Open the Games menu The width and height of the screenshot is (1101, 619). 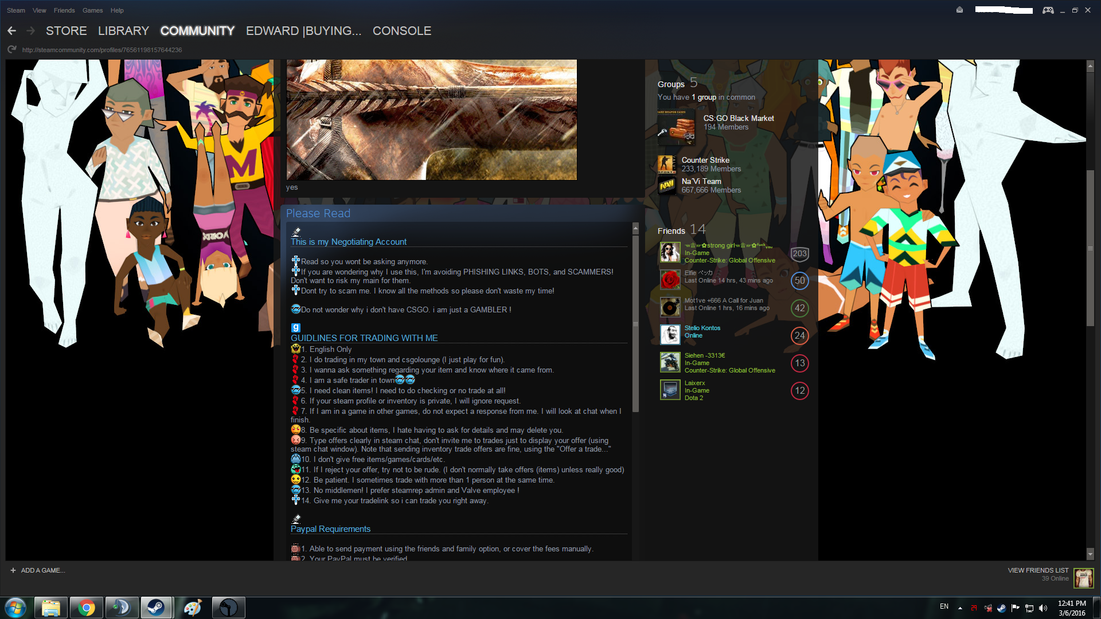coord(92,10)
